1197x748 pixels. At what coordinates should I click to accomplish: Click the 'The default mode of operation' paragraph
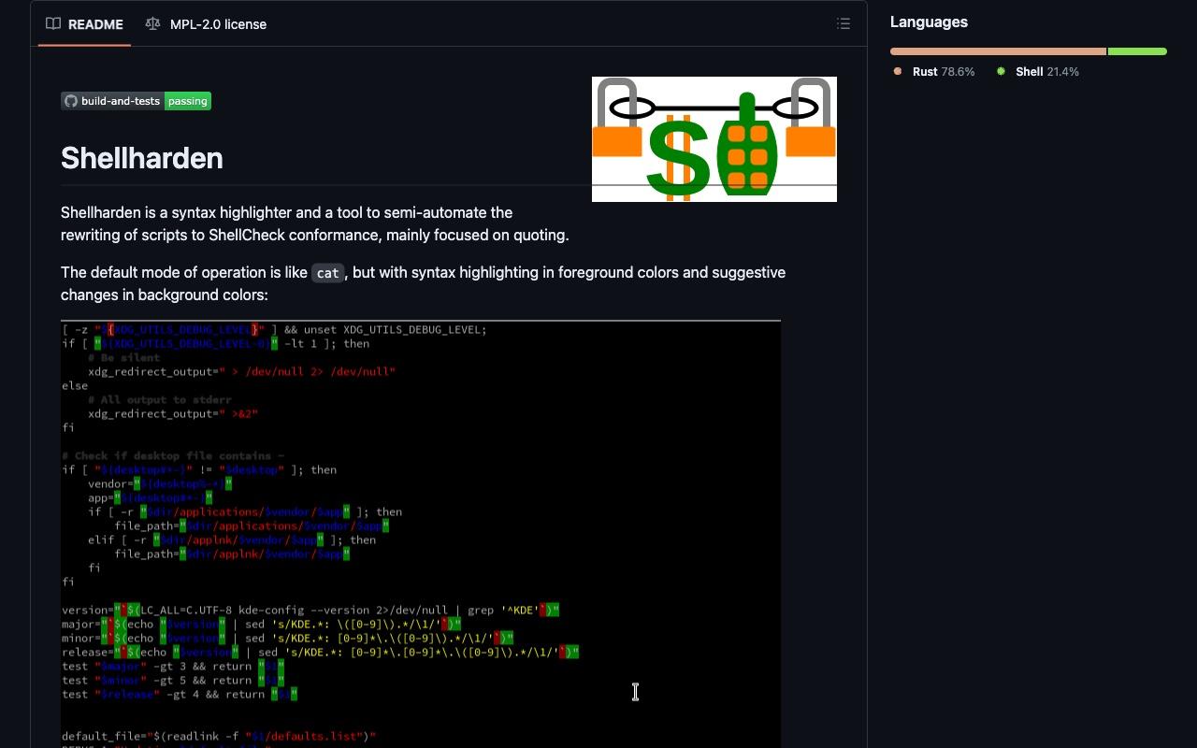point(423,283)
